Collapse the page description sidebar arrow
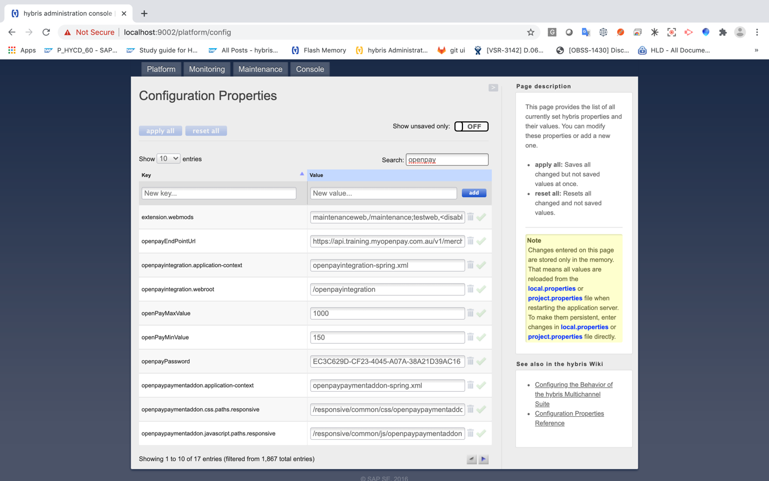769x481 pixels. click(493, 88)
